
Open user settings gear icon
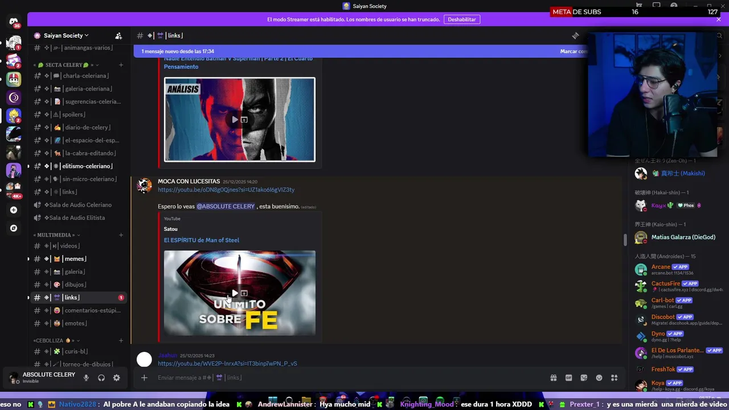(116, 378)
